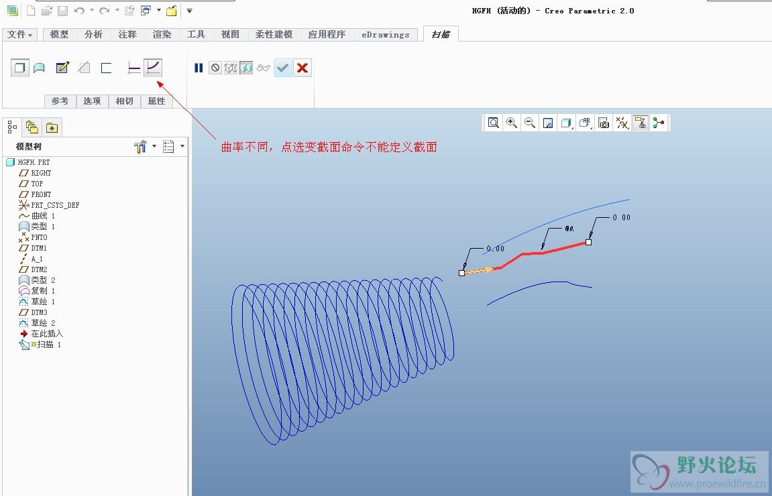Switch to the 渲染 ribbon tab
The width and height of the screenshot is (772, 496).
point(162,34)
